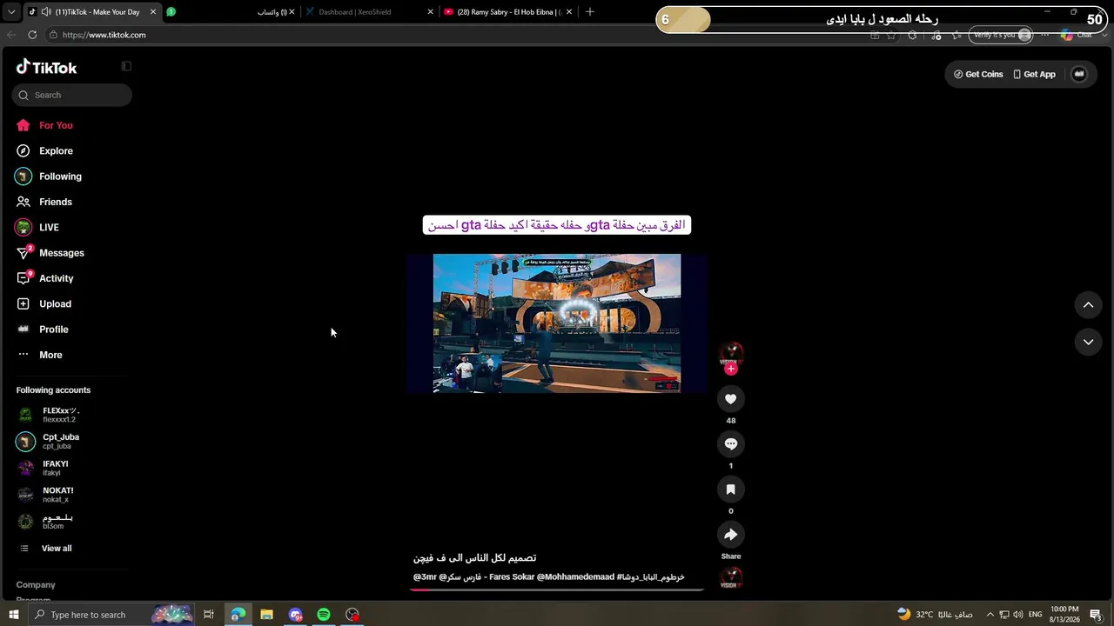Open the Messages icon with badge
This screenshot has width=1114, height=626.
(23, 253)
